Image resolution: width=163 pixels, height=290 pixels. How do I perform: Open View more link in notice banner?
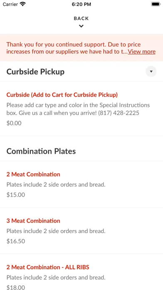click(x=142, y=51)
